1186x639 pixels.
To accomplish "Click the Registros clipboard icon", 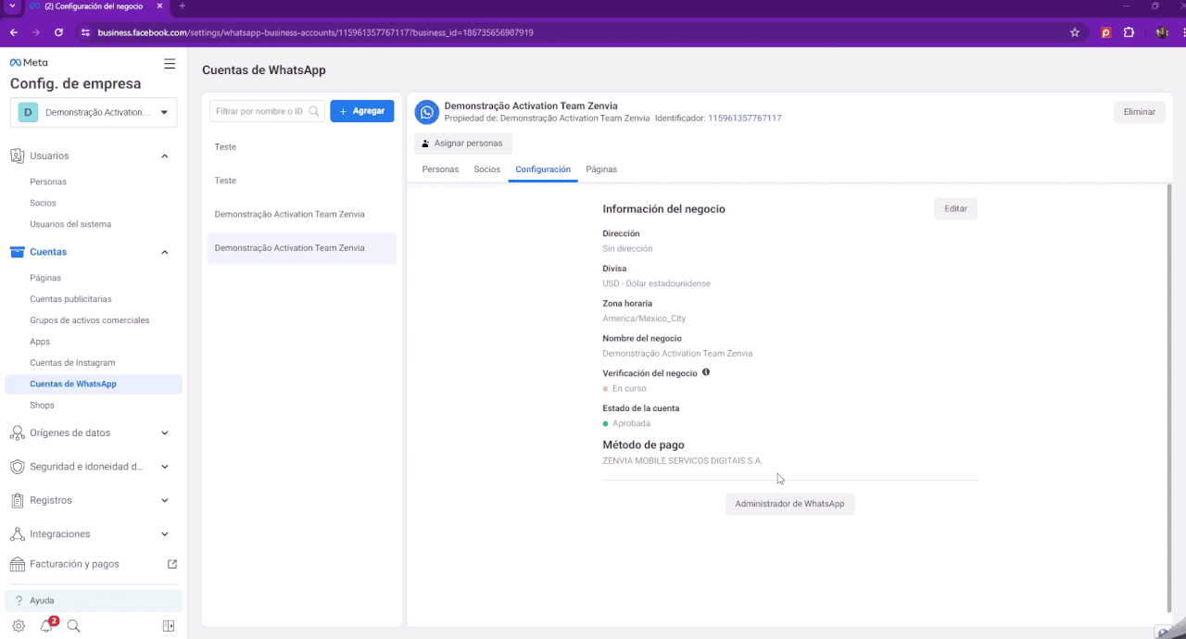I will [17, 500].
